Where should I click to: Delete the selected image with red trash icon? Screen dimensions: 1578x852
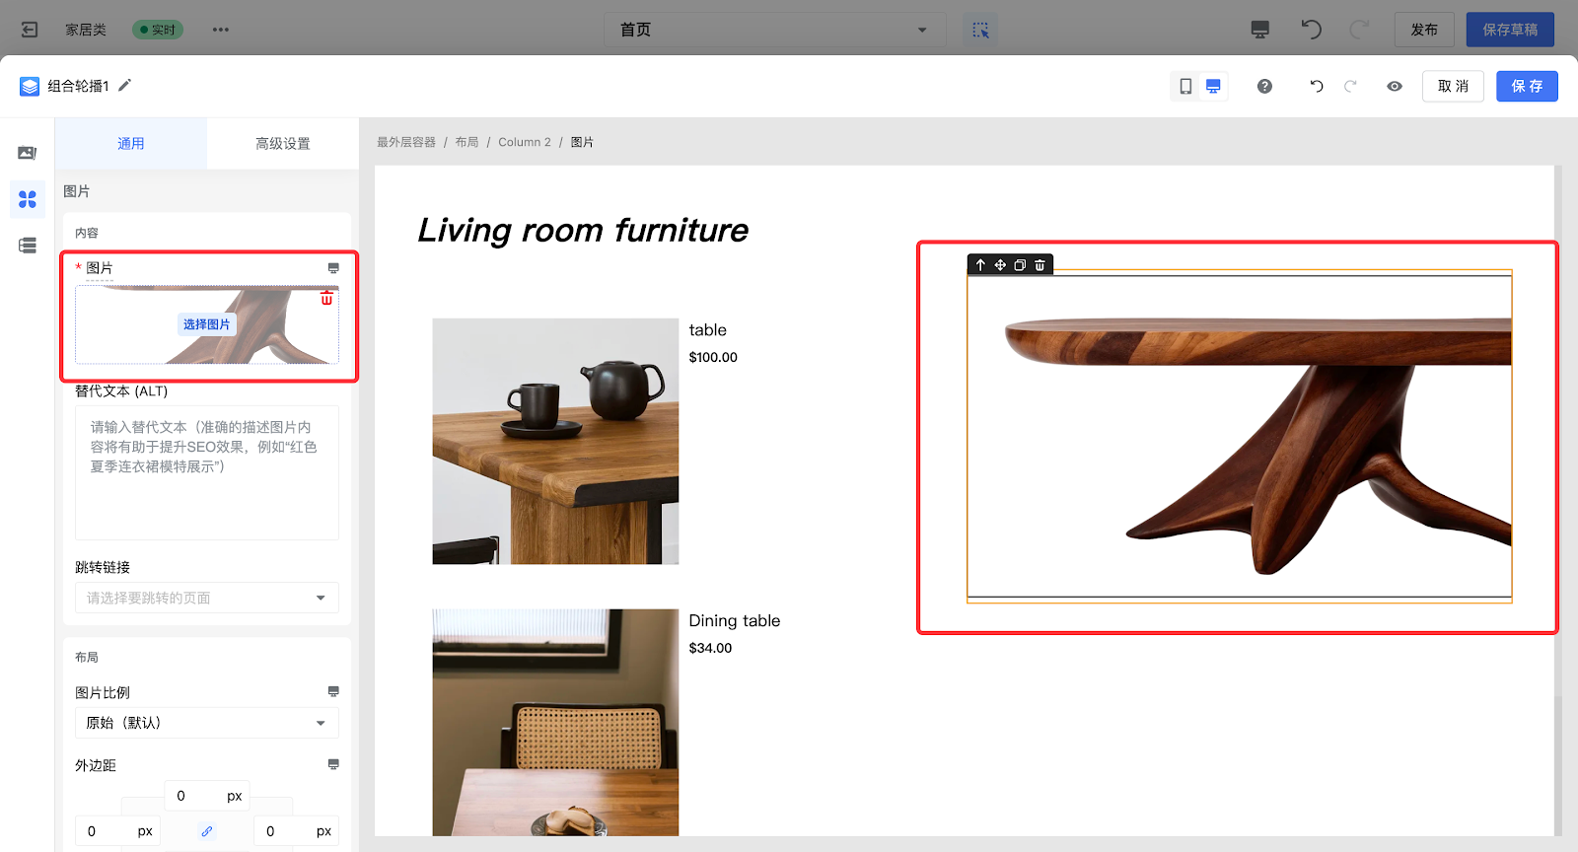tap(326, 298)
